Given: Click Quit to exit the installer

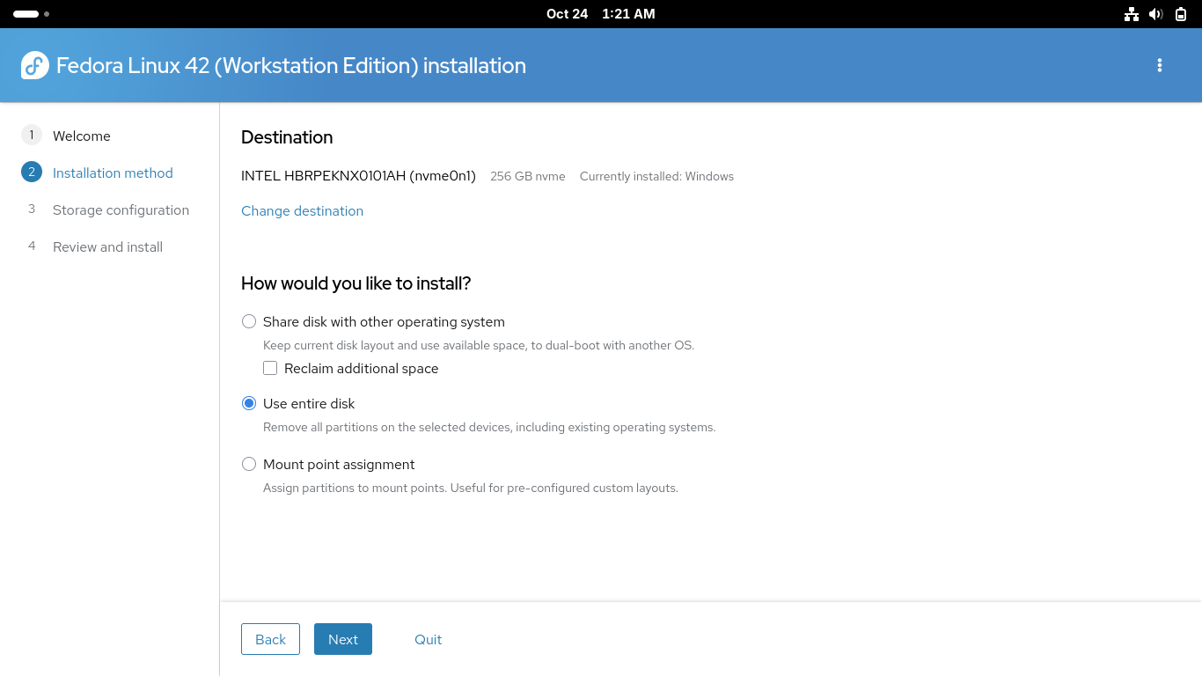Looking at the screenshot, I should pyautogui.click(x=428, y=639).
